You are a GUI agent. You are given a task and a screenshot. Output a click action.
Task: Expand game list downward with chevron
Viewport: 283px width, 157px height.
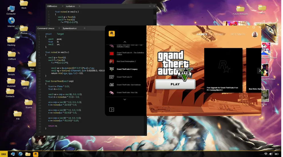pyautogui.click(x=125, y=99)
